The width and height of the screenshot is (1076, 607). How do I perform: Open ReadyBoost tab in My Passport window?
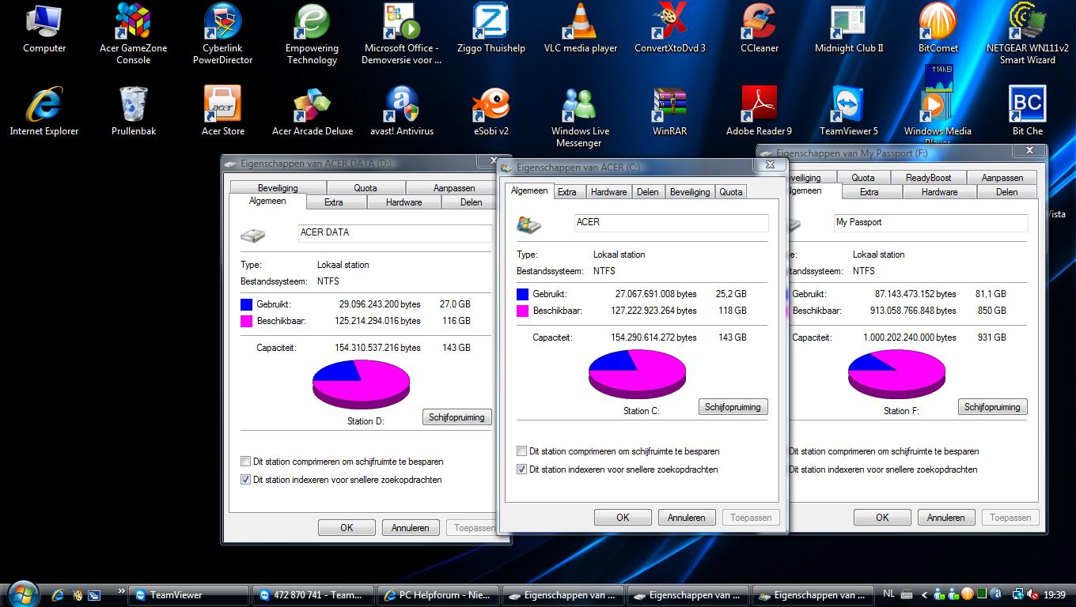tap(929, 178)
